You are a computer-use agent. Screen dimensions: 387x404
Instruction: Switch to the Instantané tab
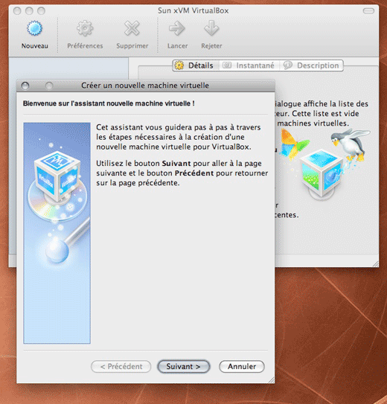point(249,65)
